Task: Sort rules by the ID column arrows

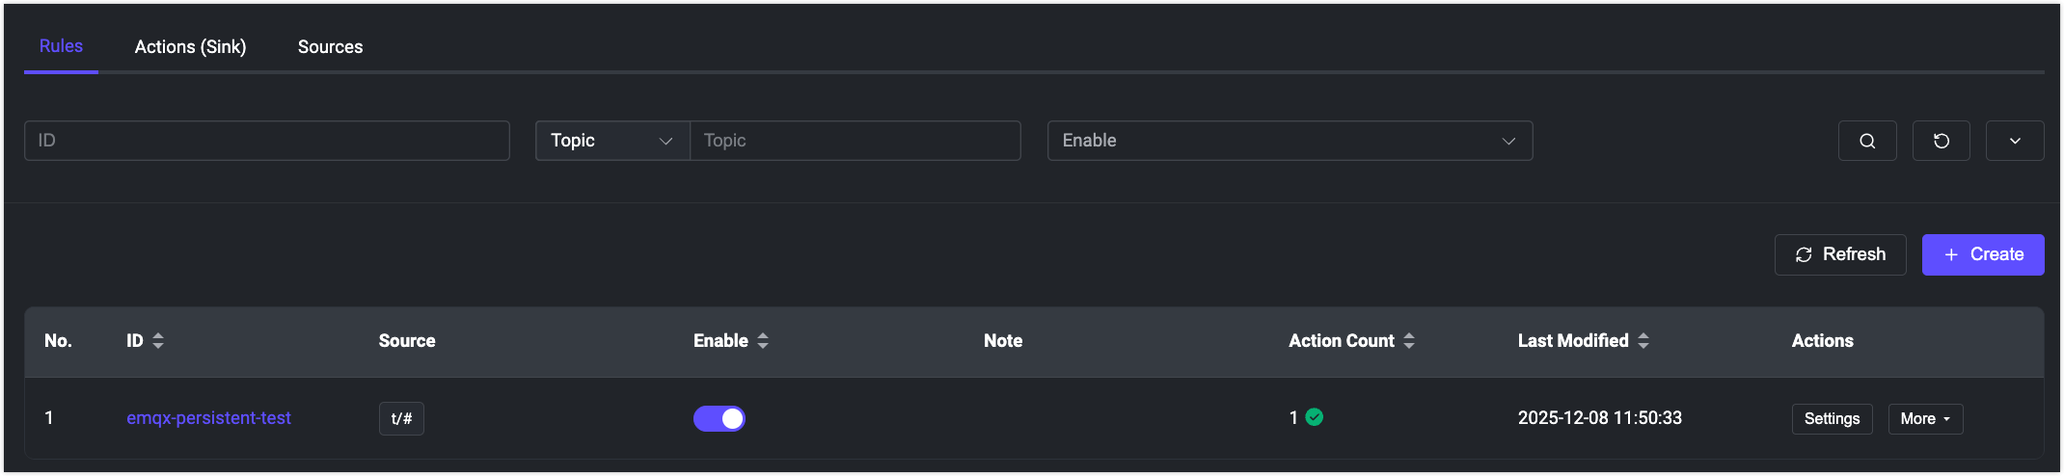Action: pos(158,341)
